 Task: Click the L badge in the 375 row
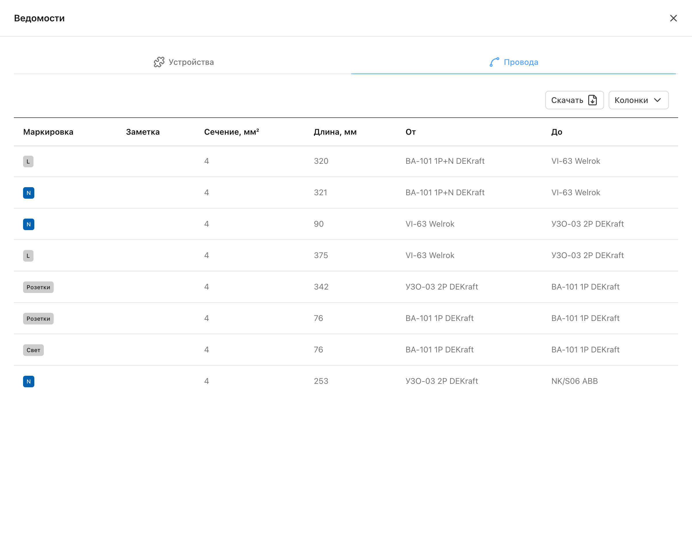(28, 255)
